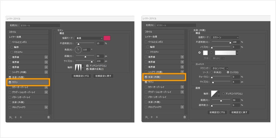Enable アンチエイリアス(L) in the inner glow quality section
This screenshot has height=138, width=276.
tap(223, 94)
